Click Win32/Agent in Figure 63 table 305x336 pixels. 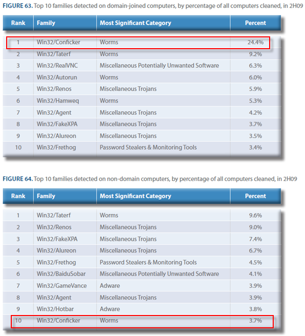54,113
